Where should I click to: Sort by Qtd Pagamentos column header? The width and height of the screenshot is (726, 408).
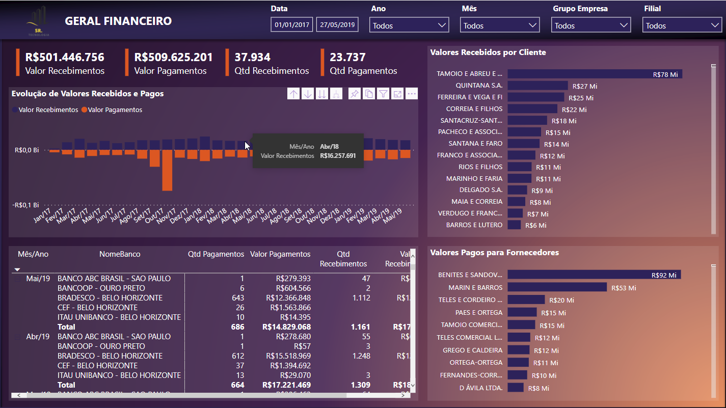tap(216, 254)
